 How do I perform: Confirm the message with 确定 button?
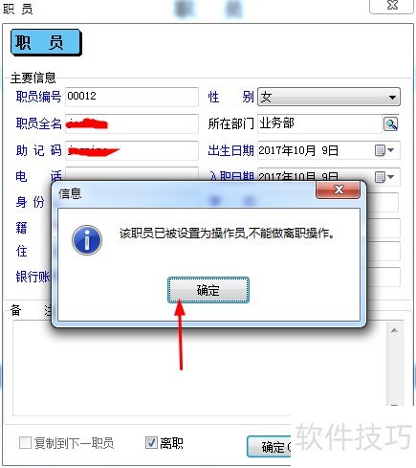(x=208, y=290)
